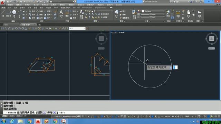Image resolution: width=221 pixels, height=124 pixels.
Task: Click the Match Properties icon
Action: [x=134, y=14]
